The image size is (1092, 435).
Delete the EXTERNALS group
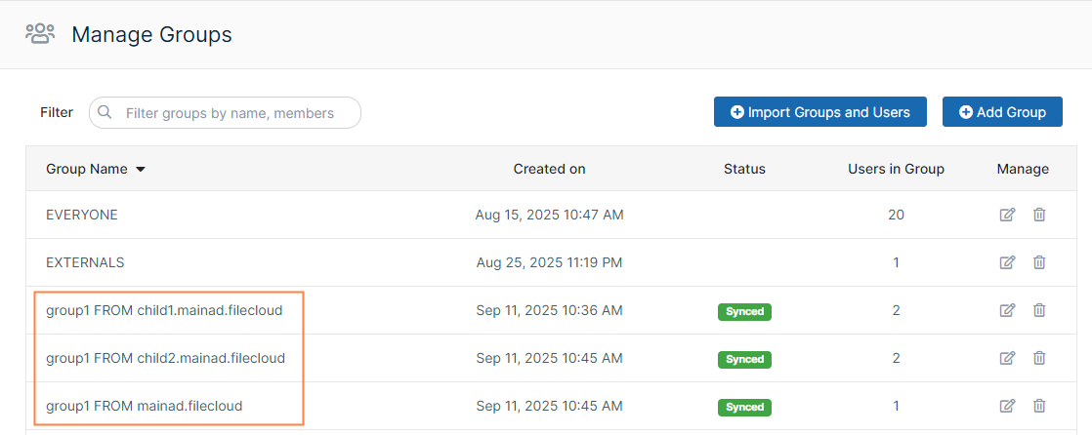[1039, 262]
